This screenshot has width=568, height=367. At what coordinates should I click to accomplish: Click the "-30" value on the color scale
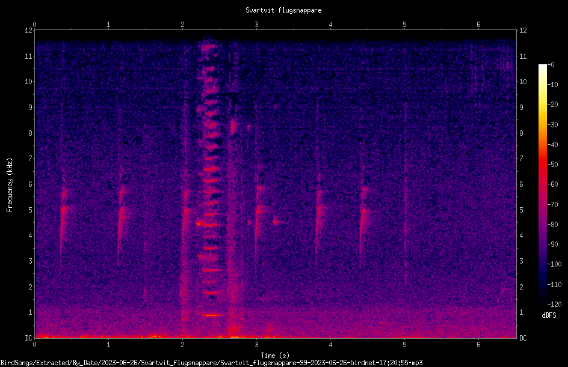[x=553, y=125]
